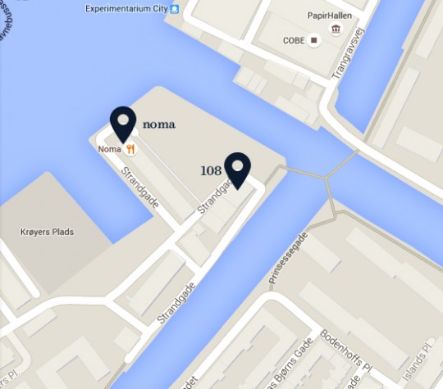The width and height of the screenshot is (443, 389).
Task: Click the Prinsessegade street label
Action: [288, 258]
